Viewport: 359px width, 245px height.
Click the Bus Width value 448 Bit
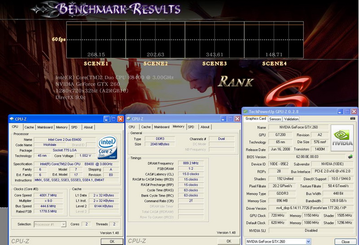click(338, 193)
